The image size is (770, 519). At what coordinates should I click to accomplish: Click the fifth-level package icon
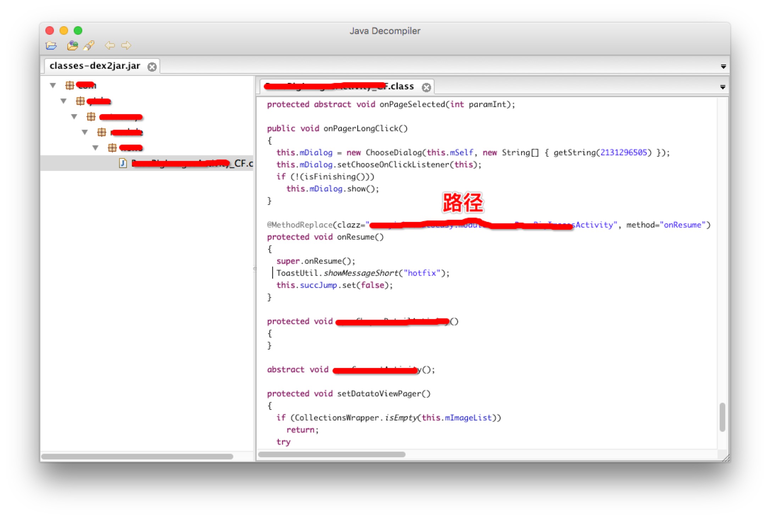[x=112, y=148]
